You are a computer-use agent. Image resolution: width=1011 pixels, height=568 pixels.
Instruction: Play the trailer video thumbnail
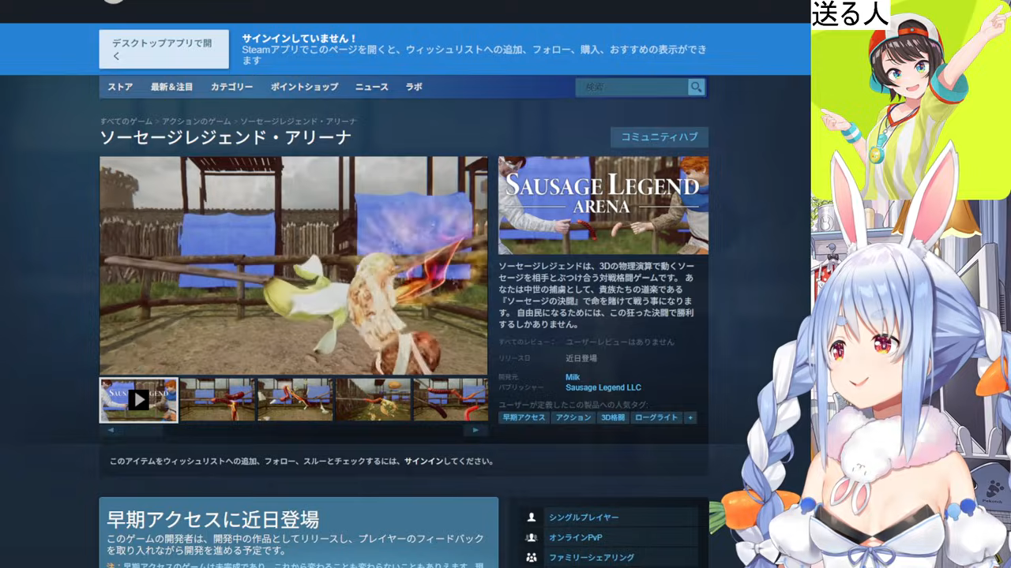point(138,400)
